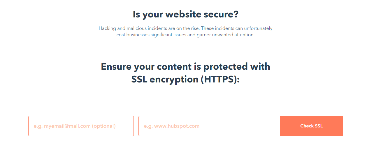
Task: Click the "SSL encryption (HTTPS):" heading line
Action: 185,79
